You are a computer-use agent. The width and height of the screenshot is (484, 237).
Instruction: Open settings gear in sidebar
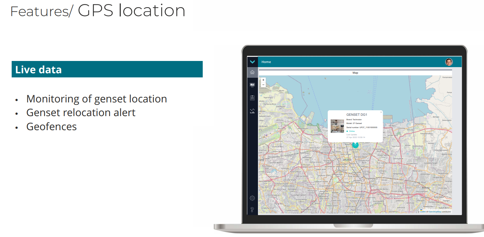[252, 198]
